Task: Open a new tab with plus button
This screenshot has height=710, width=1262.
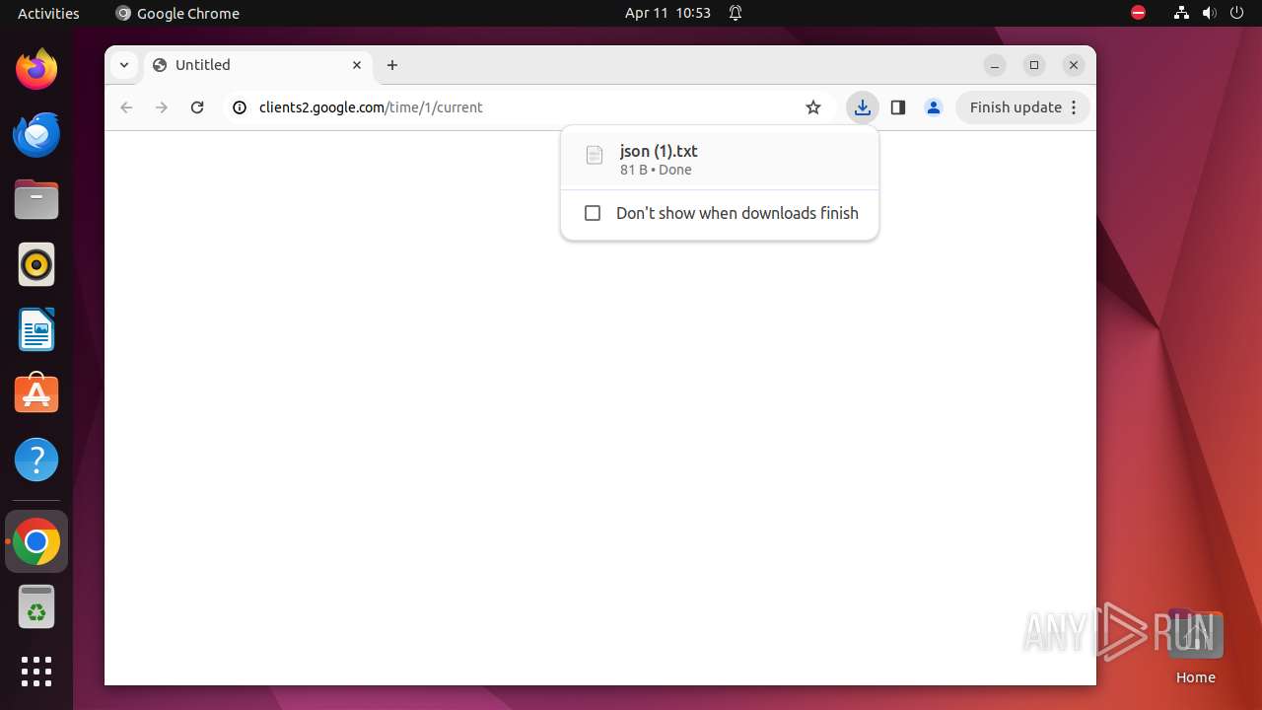Action: [x=392, y=65]
